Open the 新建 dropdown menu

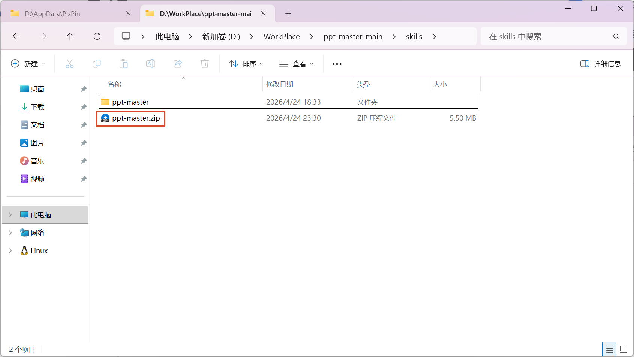tap(28, 64)
